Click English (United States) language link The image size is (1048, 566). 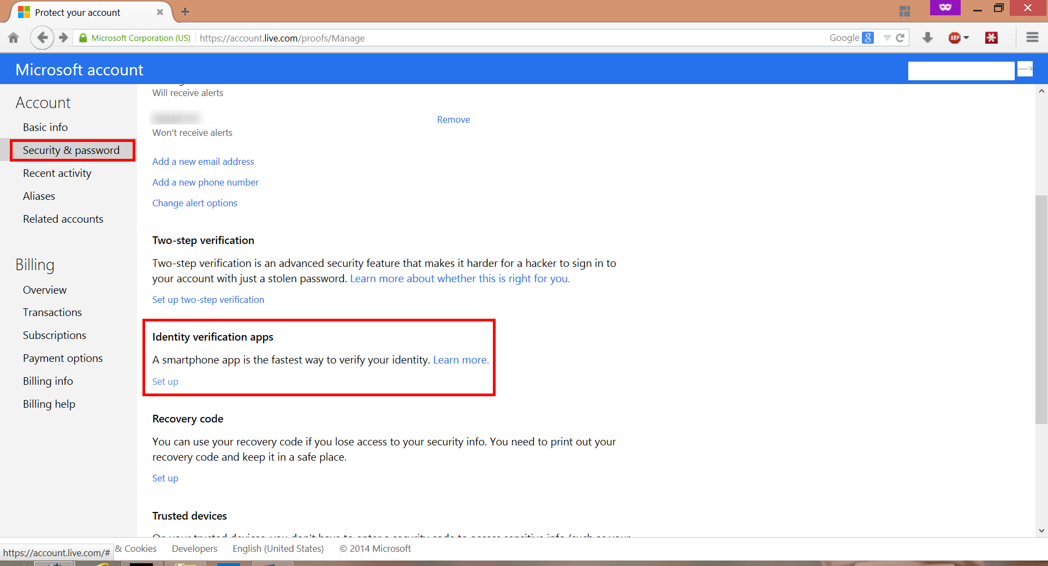[278, 549]
